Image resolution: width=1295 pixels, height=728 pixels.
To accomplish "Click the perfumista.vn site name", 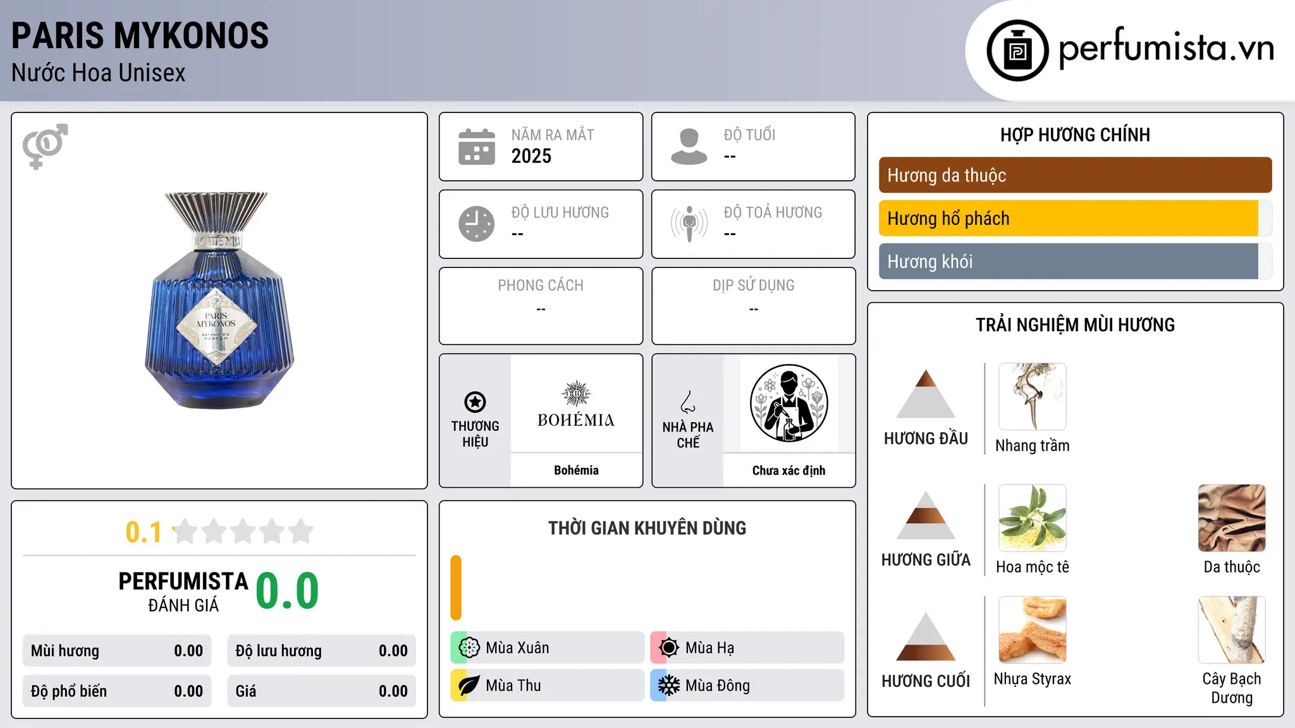I will [1166, 49].
